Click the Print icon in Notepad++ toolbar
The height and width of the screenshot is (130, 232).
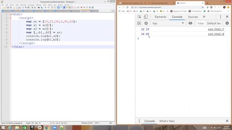coord(19,8)
